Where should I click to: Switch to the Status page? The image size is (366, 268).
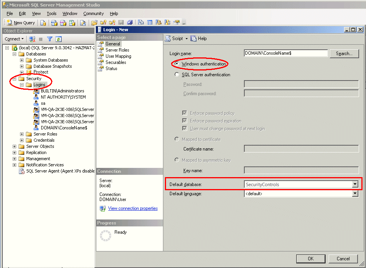111,69
